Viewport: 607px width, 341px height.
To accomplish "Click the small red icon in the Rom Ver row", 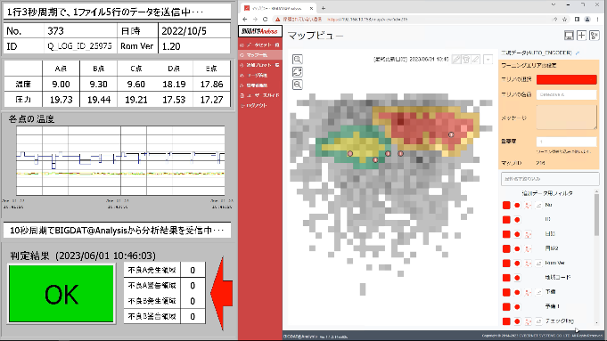I will (528, 264).
